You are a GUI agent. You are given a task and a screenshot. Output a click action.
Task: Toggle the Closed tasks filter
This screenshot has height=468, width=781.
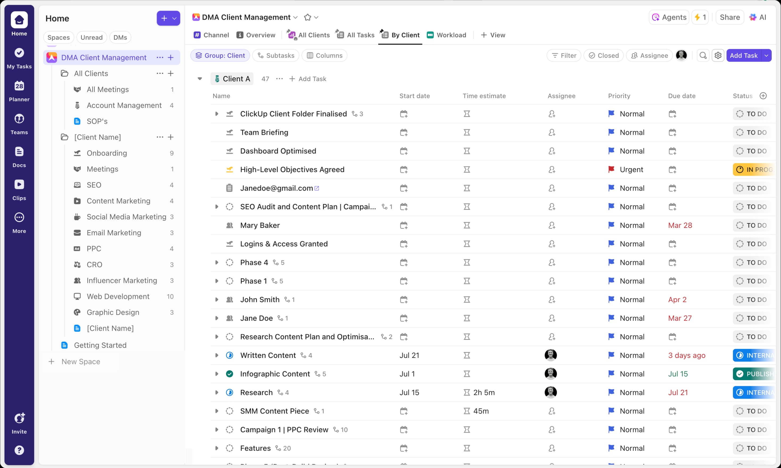tap(603, 55)
